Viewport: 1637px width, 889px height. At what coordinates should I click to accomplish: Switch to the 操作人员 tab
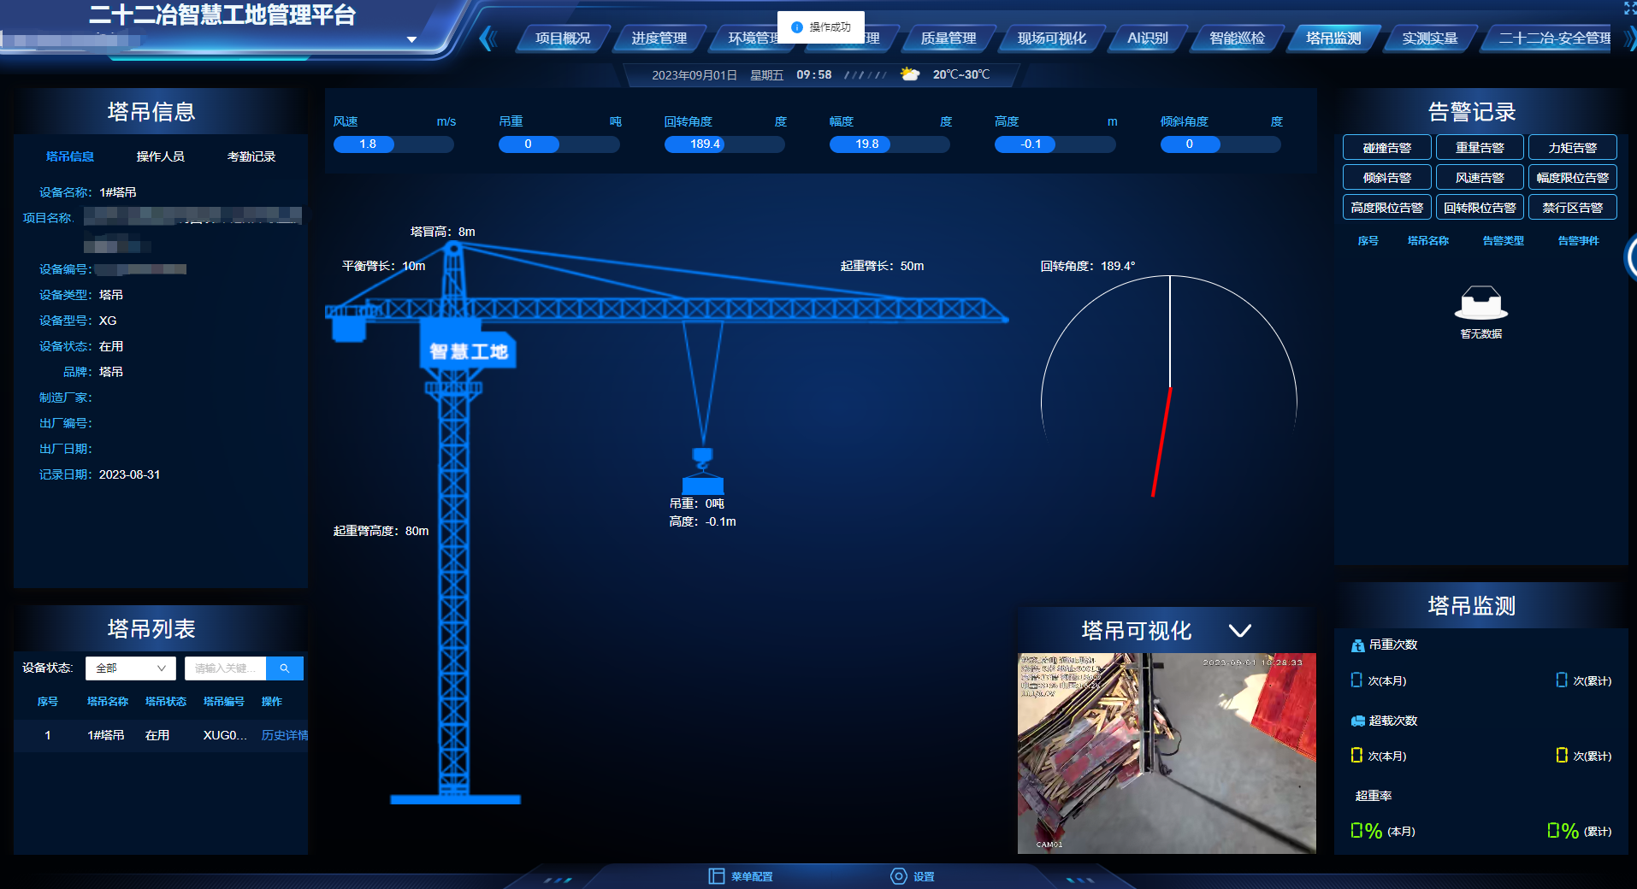point(160,156)
